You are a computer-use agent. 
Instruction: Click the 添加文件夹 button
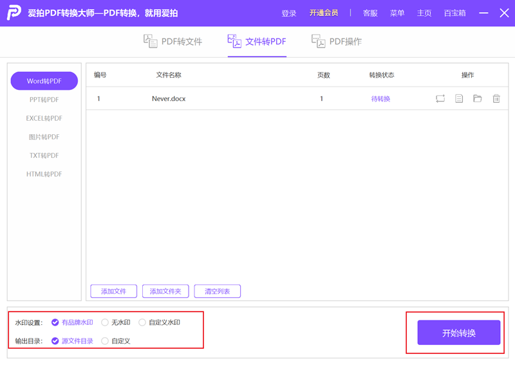(x=165, y=292)
